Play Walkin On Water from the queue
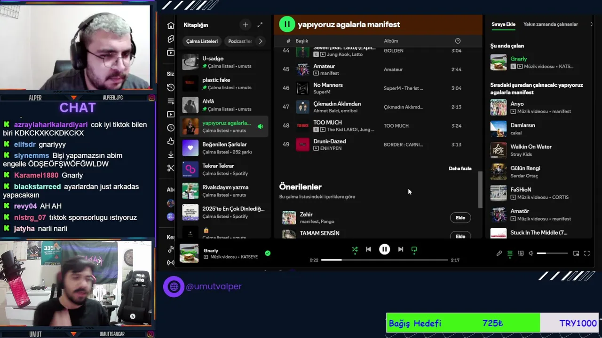The image size is (602, 338). (539, 150)
